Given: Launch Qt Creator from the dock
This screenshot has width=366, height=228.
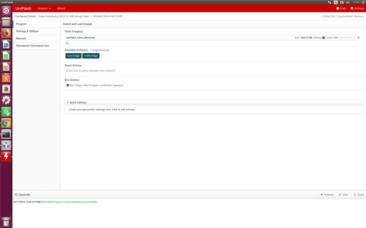Looking at the screenshot, I should click(6, 112).
